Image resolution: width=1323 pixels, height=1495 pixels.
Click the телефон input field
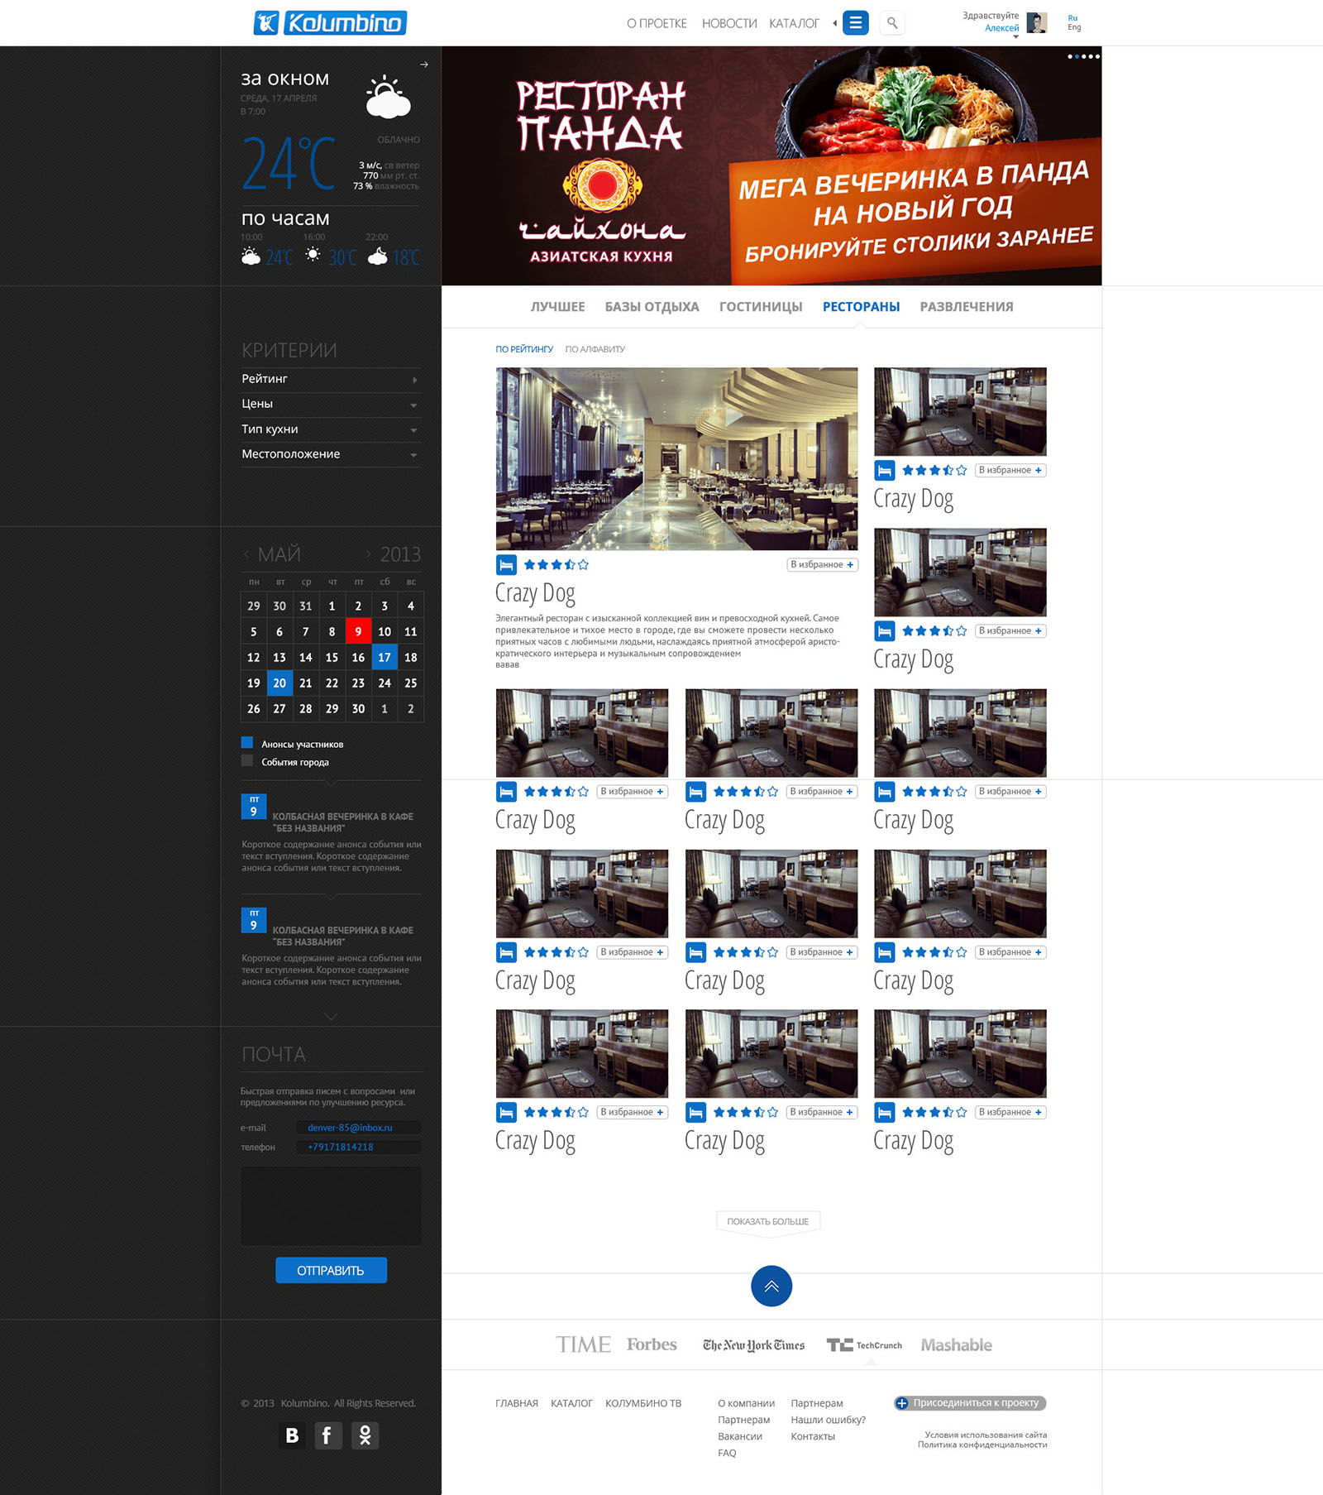pos(359,1147)
